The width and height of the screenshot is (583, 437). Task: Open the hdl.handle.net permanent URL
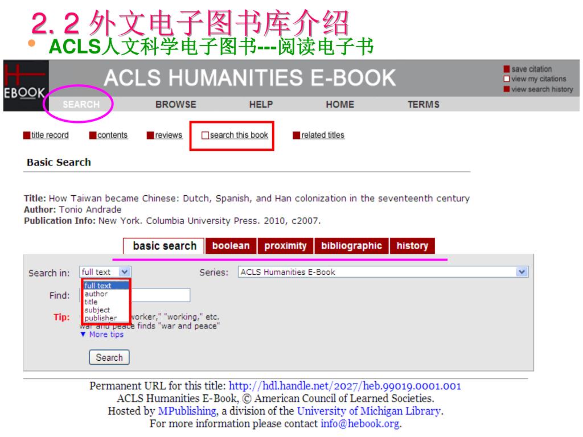(x=344, y=386)
